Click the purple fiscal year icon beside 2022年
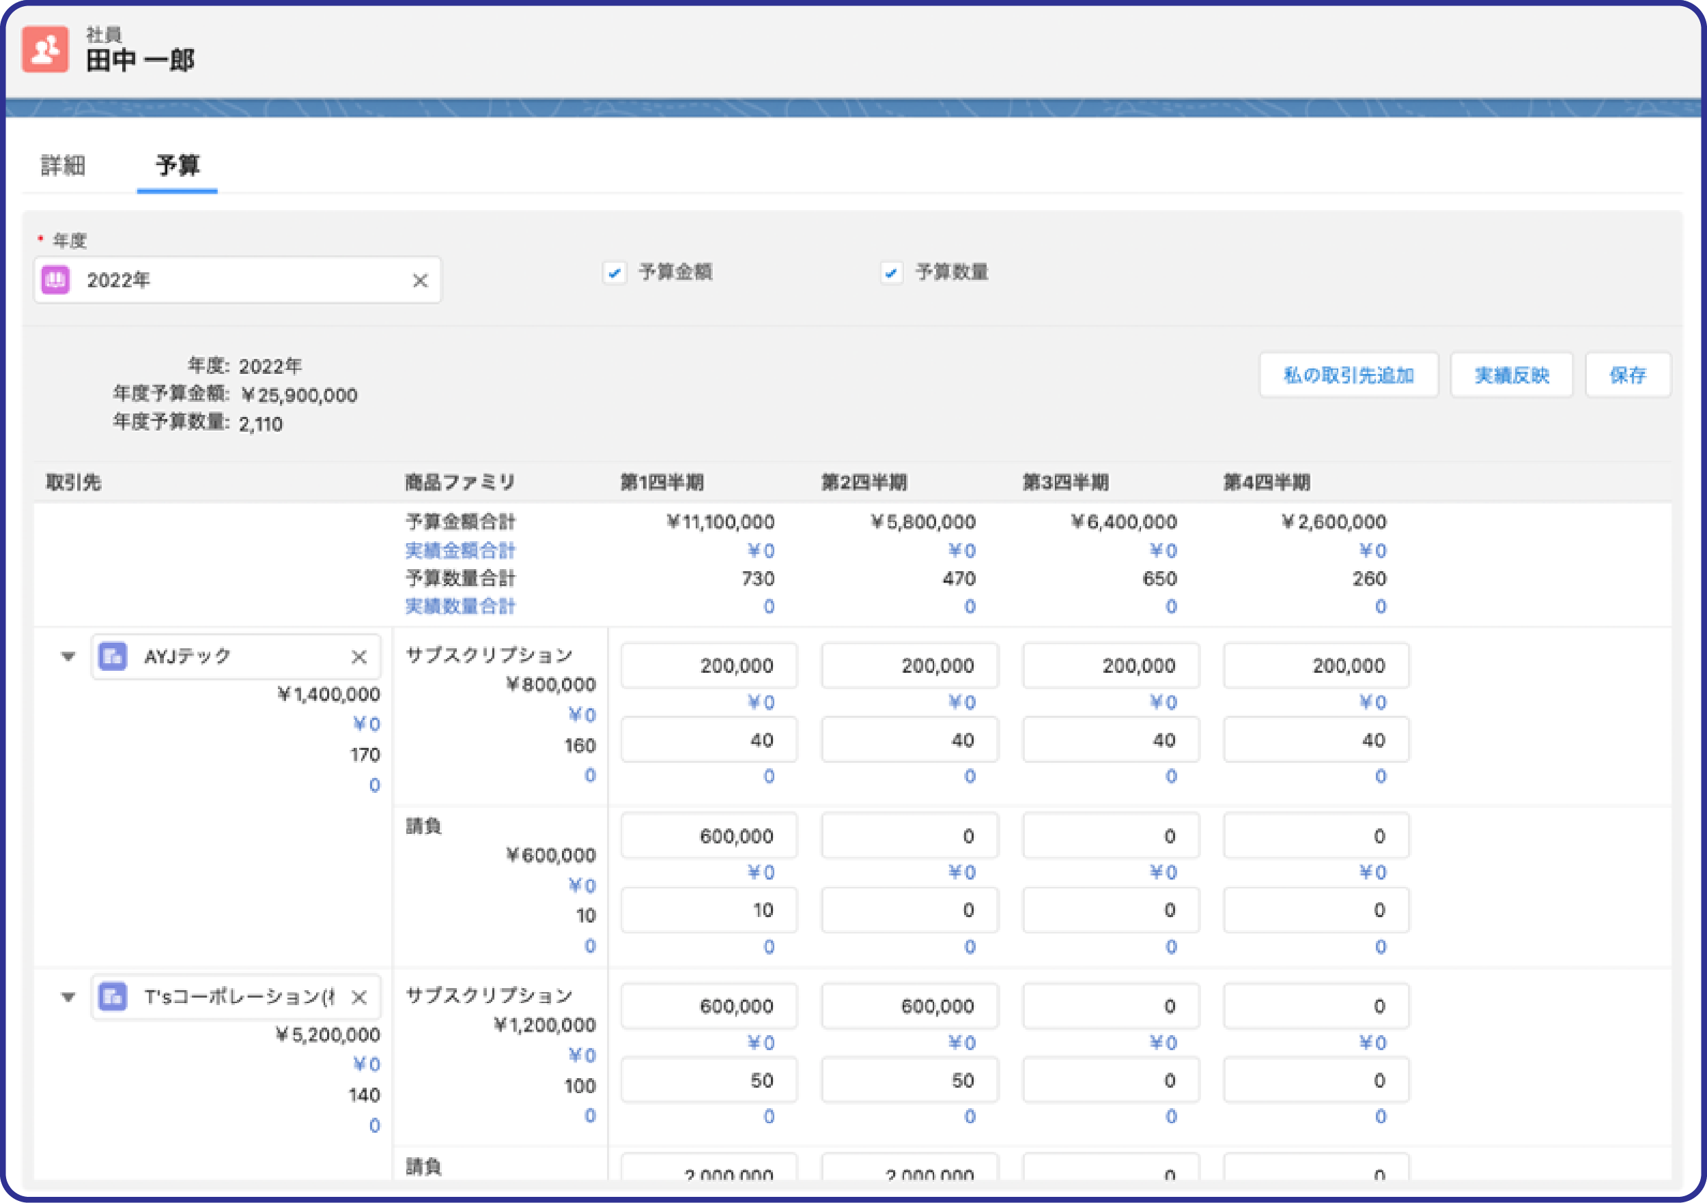1707x1203 pixels. (55, 280)
